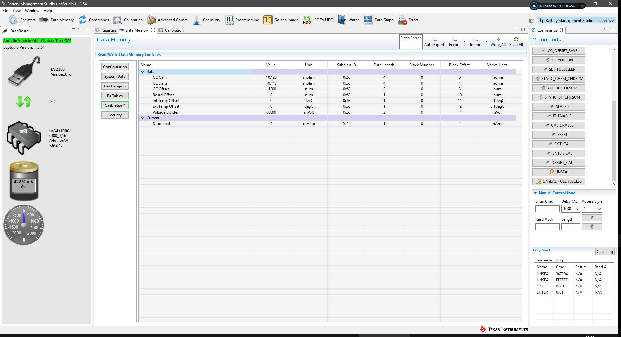Select the Configuration class button
Image resolution: width=621 pixels, height=337 pixels.
(115, 67)
